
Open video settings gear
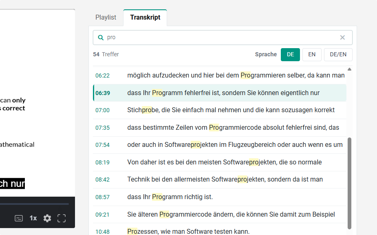(x=47, y=218)
